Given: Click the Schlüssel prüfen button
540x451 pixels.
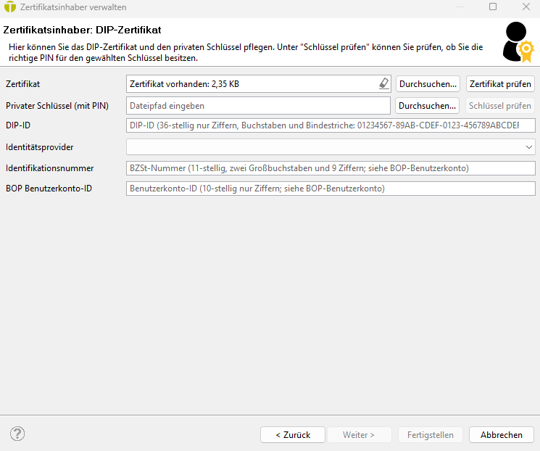Looking at the screenshot, I should click(500, 106).
